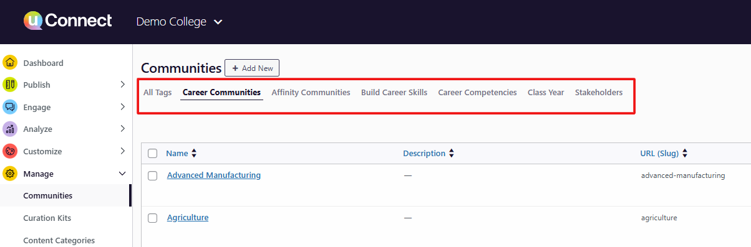Viewport: 751px width, 247px height.
Task: Click the Manage gear icon
Action: 10,174
